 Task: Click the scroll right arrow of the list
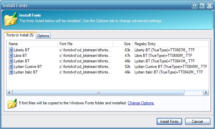point(206,93)
